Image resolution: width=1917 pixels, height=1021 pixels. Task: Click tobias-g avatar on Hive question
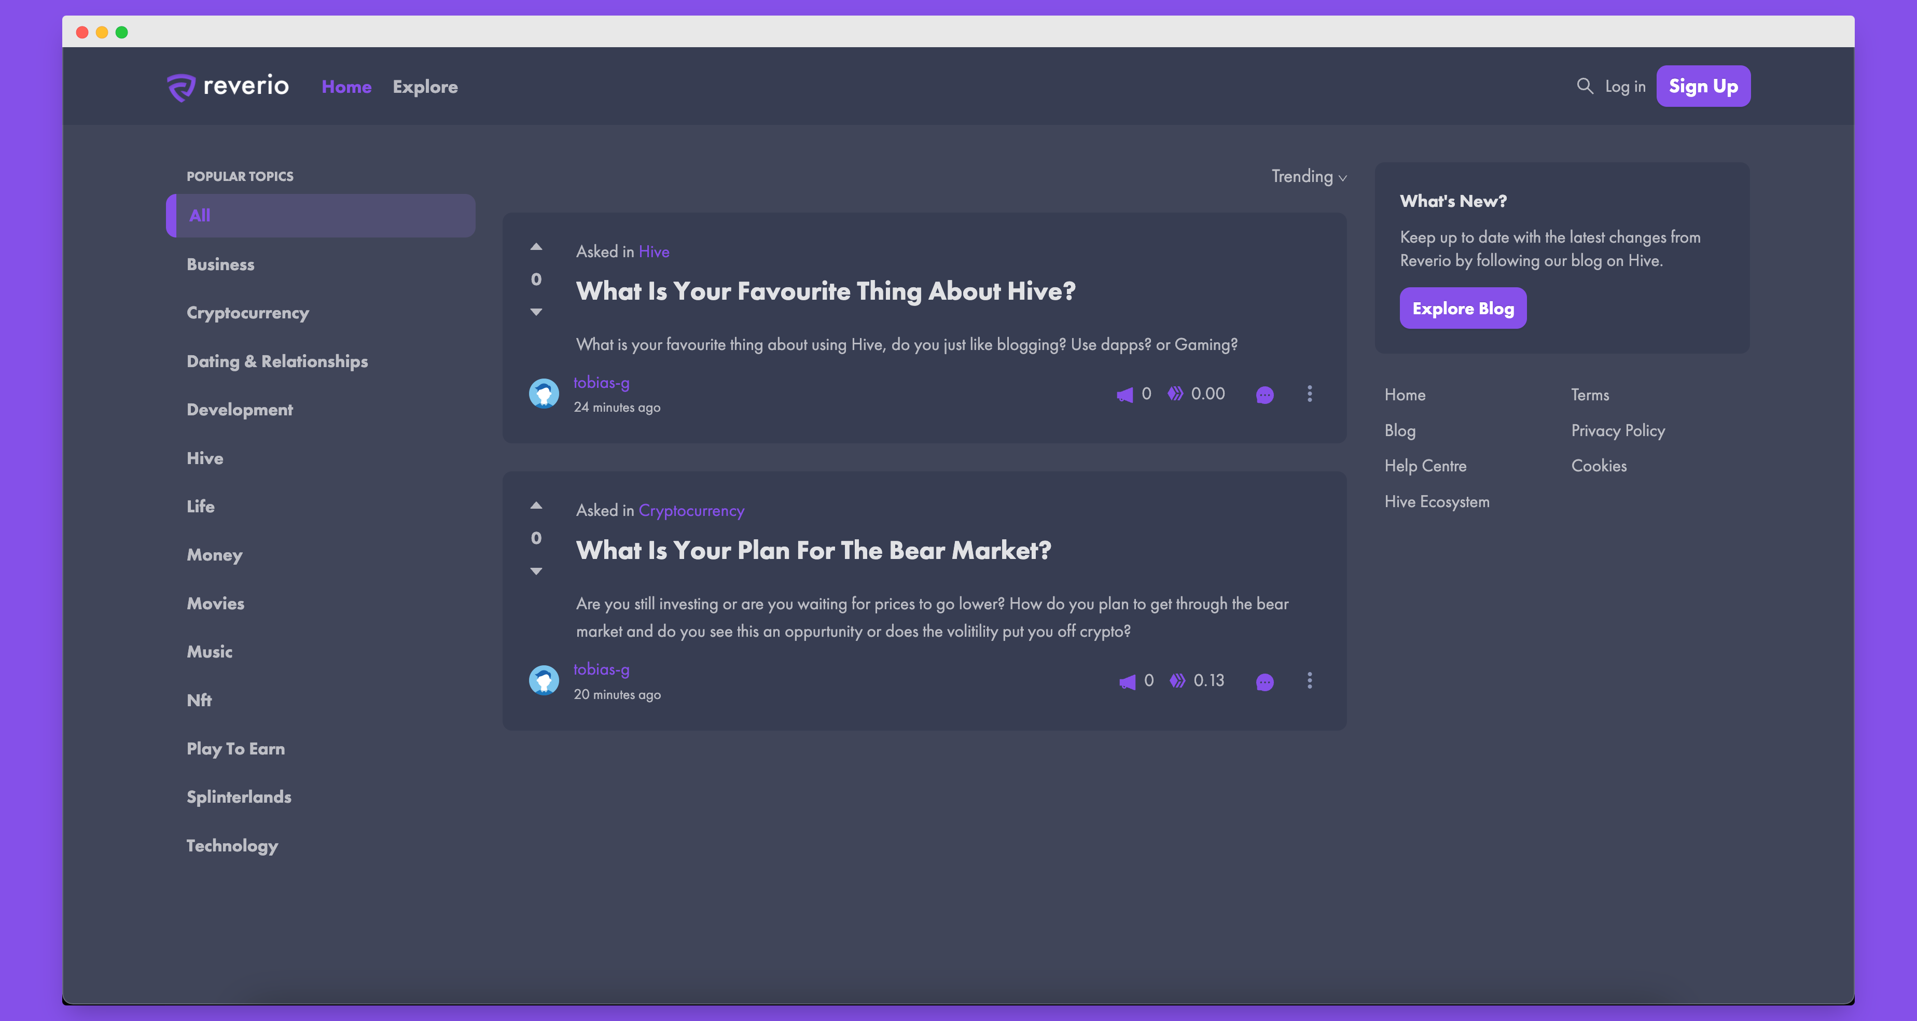point(544,394)
